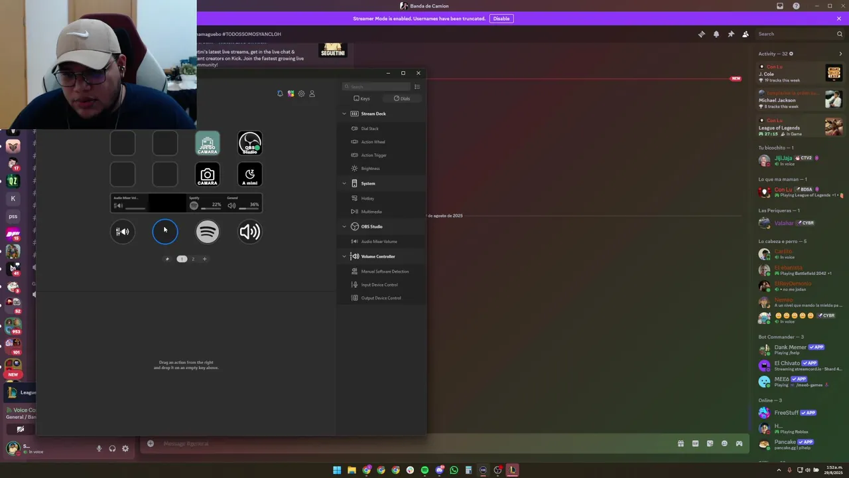Pick the Brightness action
The image size is (849, 478).
pos(381,169)
